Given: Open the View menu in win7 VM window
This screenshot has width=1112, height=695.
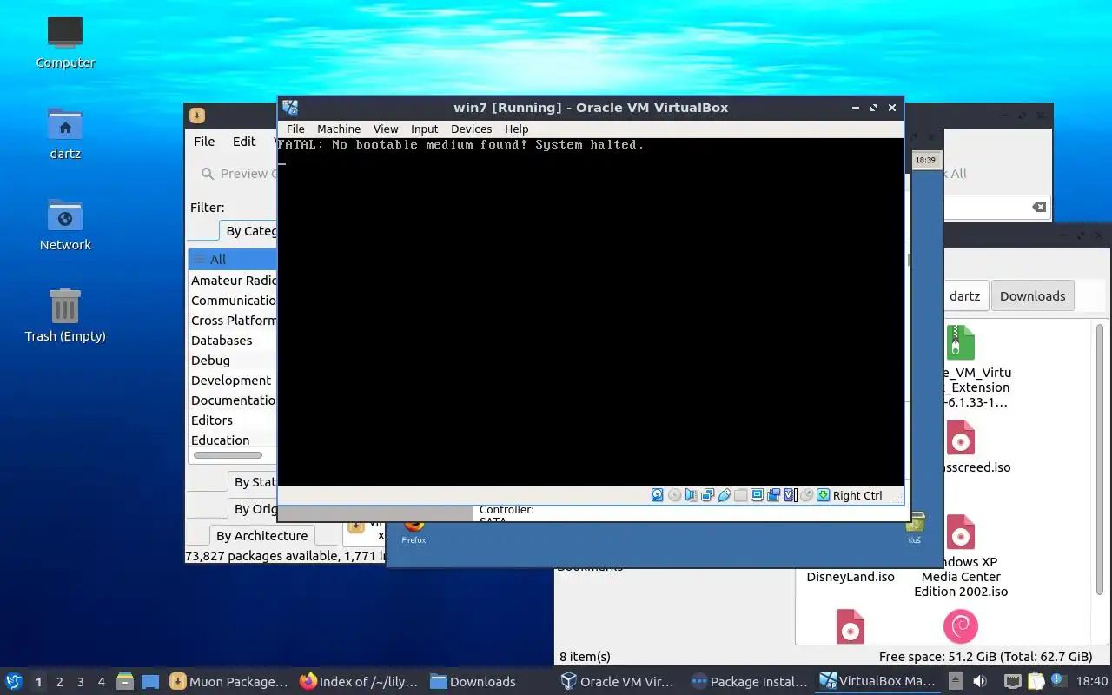Looking at the screenshot, I should coord(386,129).
